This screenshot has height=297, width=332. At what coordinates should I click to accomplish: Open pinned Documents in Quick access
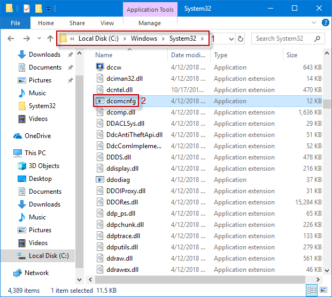45,67
